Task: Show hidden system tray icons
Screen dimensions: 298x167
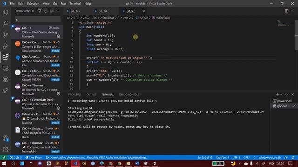Action: (240, 163)
